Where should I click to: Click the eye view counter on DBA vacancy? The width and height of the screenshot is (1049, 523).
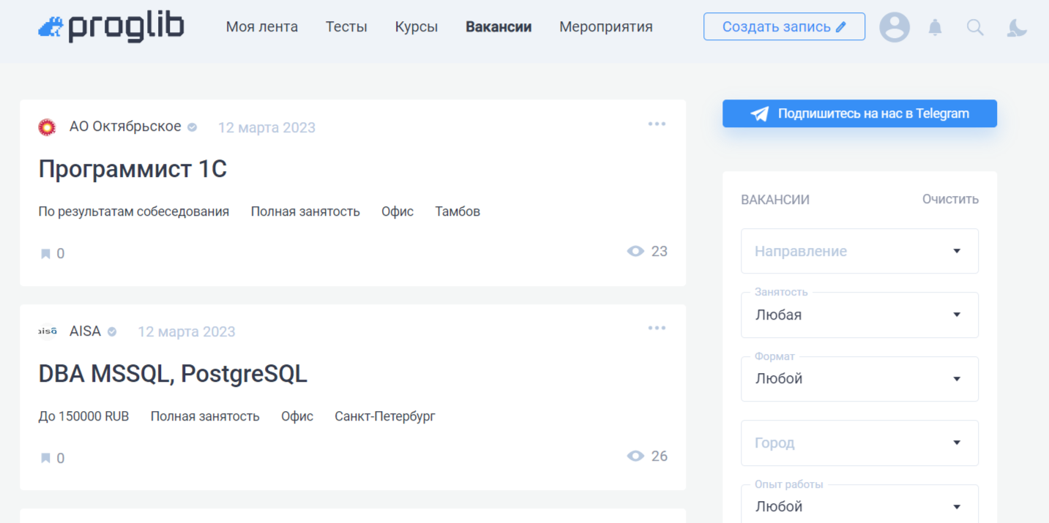[635, 456]
